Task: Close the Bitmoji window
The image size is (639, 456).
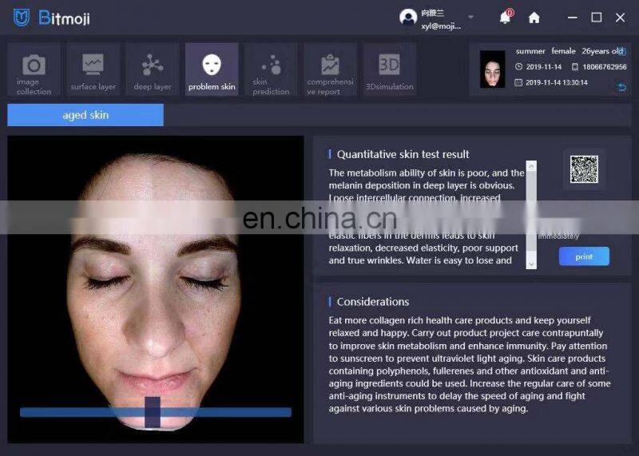Action: tap(621, 18)
